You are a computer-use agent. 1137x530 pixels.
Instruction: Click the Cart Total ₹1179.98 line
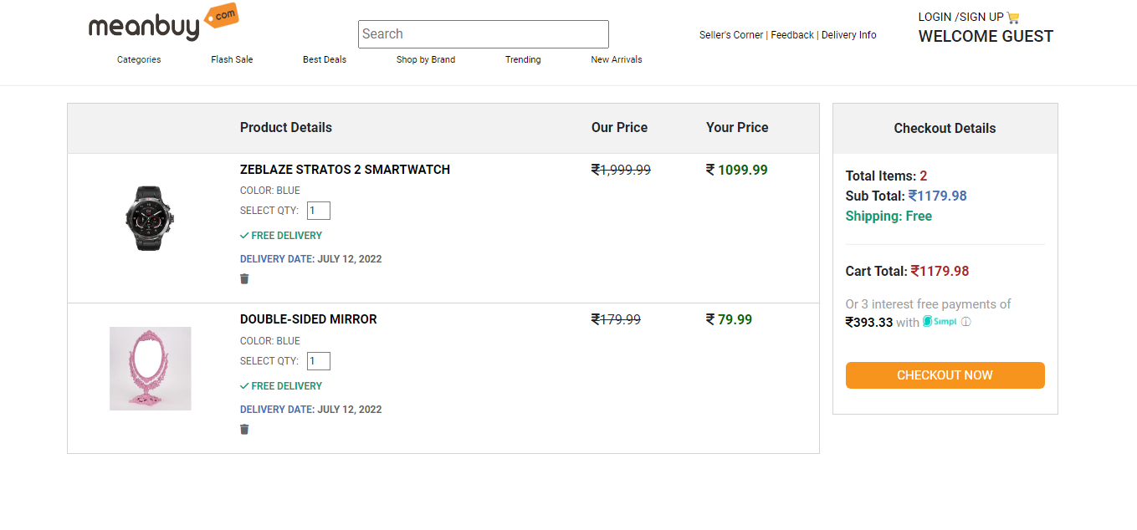pyautogui.click(x=908, y=271)
